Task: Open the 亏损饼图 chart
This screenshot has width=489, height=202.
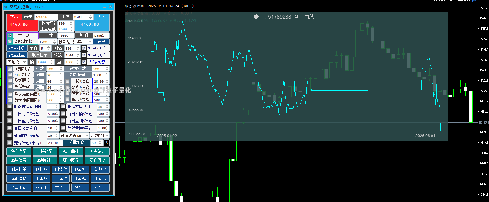Action: pos(45,151)
